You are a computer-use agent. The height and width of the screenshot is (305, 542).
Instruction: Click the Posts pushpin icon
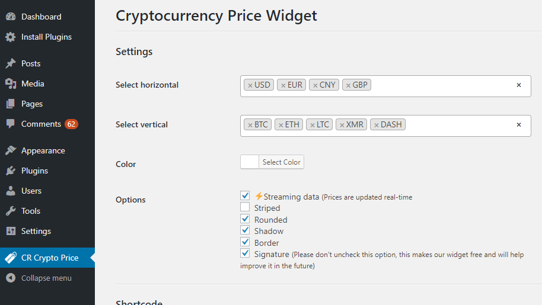coord(11,63)
